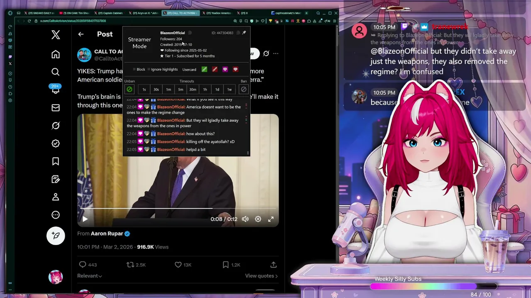
Task: Switch to captincabinetz's Mod tab
Action: click(x=286, y=13)
